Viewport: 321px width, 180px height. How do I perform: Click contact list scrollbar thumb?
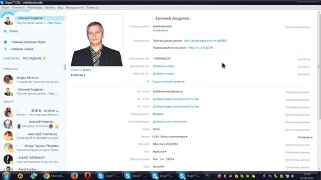tap(65, 66)
